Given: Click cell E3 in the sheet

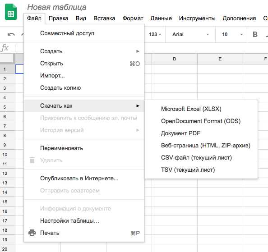Looking at the screenshot, I should click(x=220, y=88).
